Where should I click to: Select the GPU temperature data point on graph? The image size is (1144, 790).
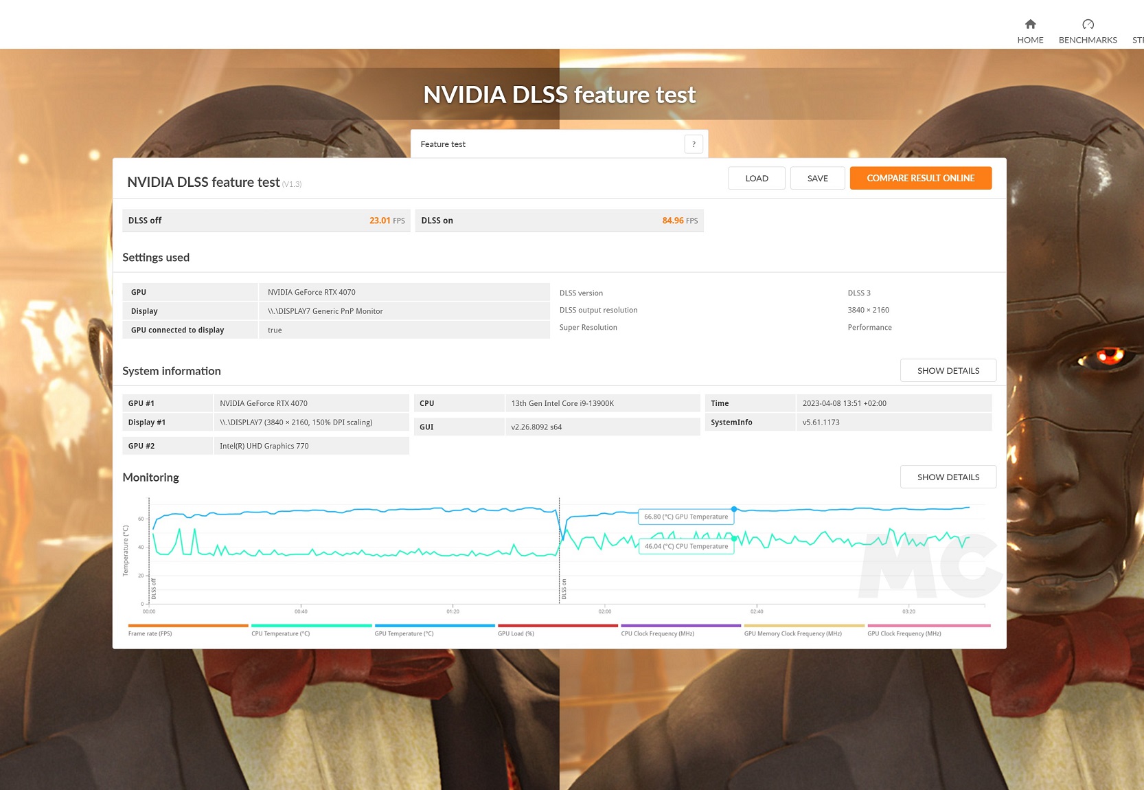pyautogui.click(x=734, y=509)
